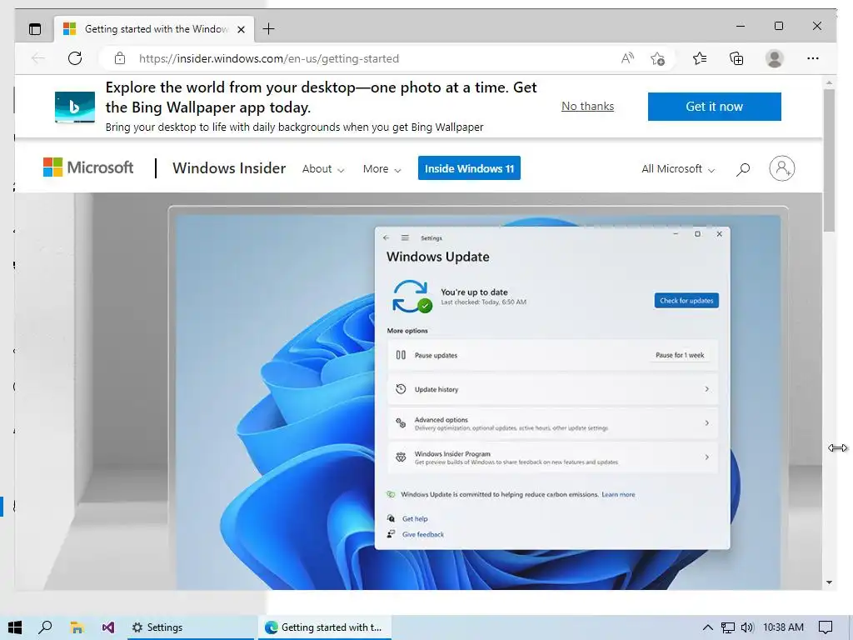Open the Edge tab actions menu icon
The image size is (853, 640).
point(35,29)
